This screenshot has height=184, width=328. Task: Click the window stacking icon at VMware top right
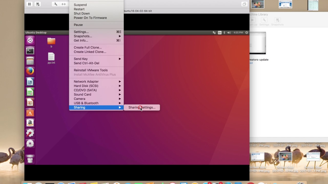coord(244,4)
